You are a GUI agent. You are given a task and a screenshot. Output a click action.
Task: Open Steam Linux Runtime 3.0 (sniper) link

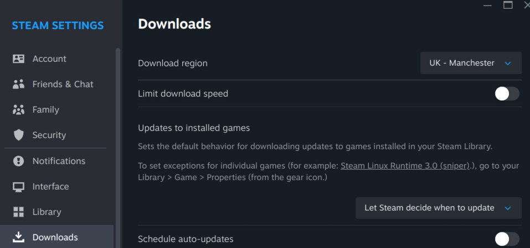tap(405, 166)
